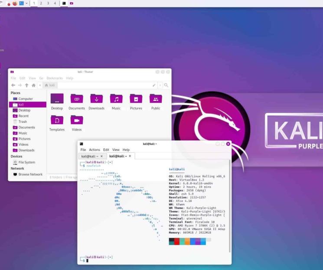Switch to workspace 3 in panel
This screenshot has height=270, width=323.
click(48, 3)
